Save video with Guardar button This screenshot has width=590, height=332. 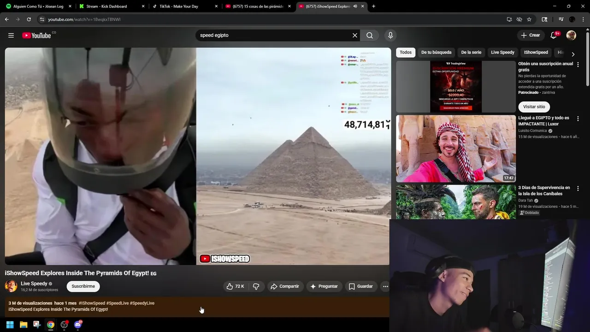(360, 286)
